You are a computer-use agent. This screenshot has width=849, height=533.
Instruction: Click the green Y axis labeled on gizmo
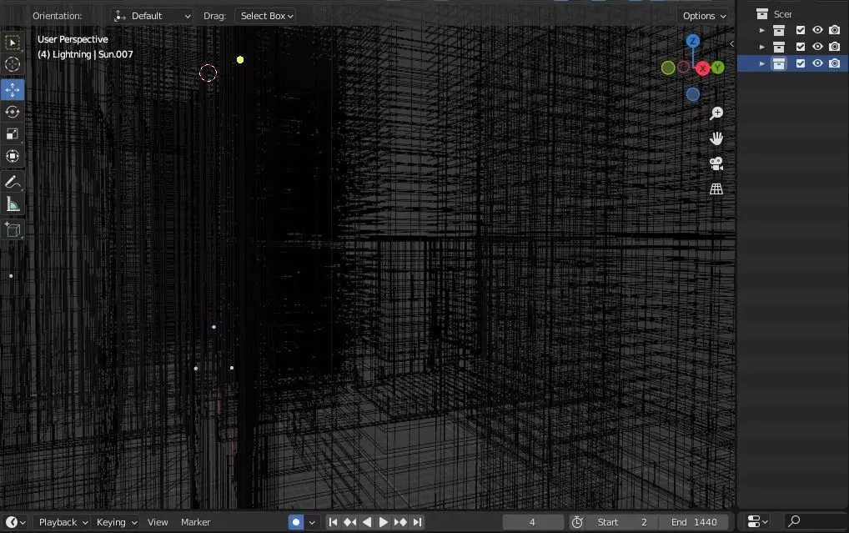click(x=718, y=68)
